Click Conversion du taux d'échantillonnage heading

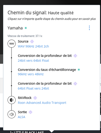47,70
